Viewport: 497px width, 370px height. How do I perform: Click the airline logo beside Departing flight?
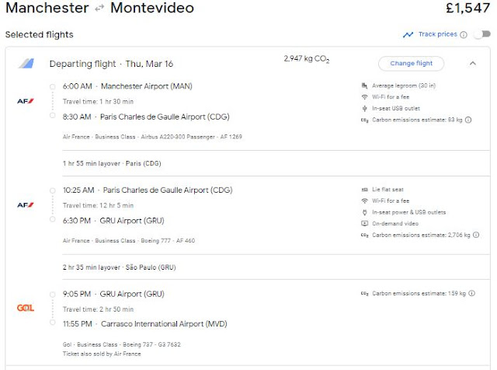pyautogui.click(x=26, y=64)
